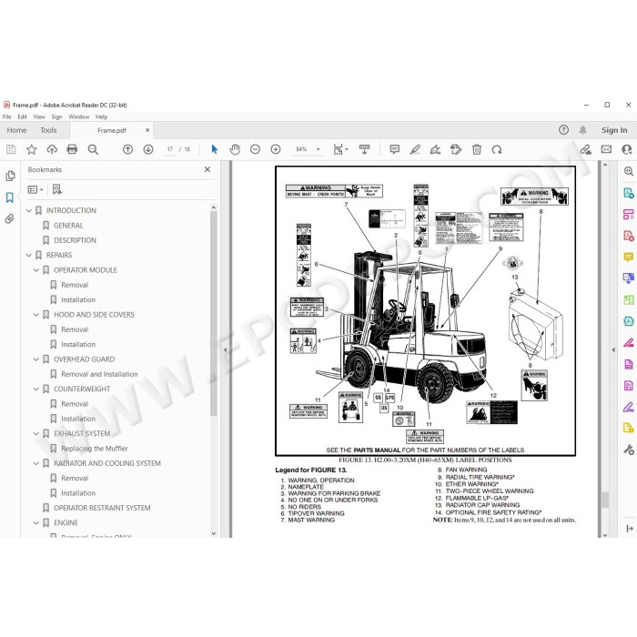Activate the hand pan tool

[x=235, y=149]
